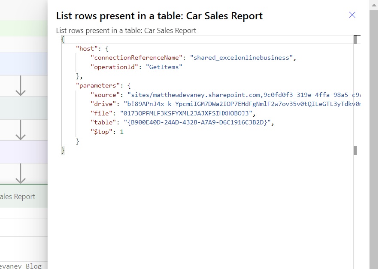Viewport: 379px width, 269px height.
Task: Click the top marker in code editor scrollbar
Action: tap(355, 39)
